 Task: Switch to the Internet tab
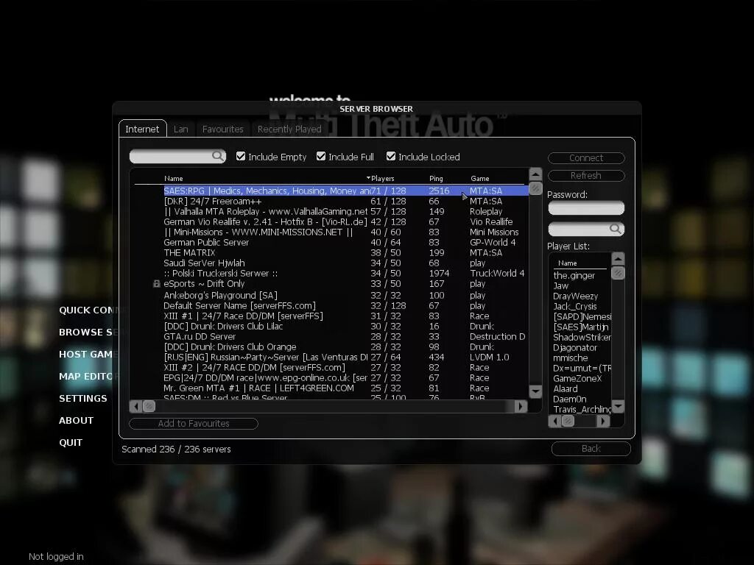142,129
